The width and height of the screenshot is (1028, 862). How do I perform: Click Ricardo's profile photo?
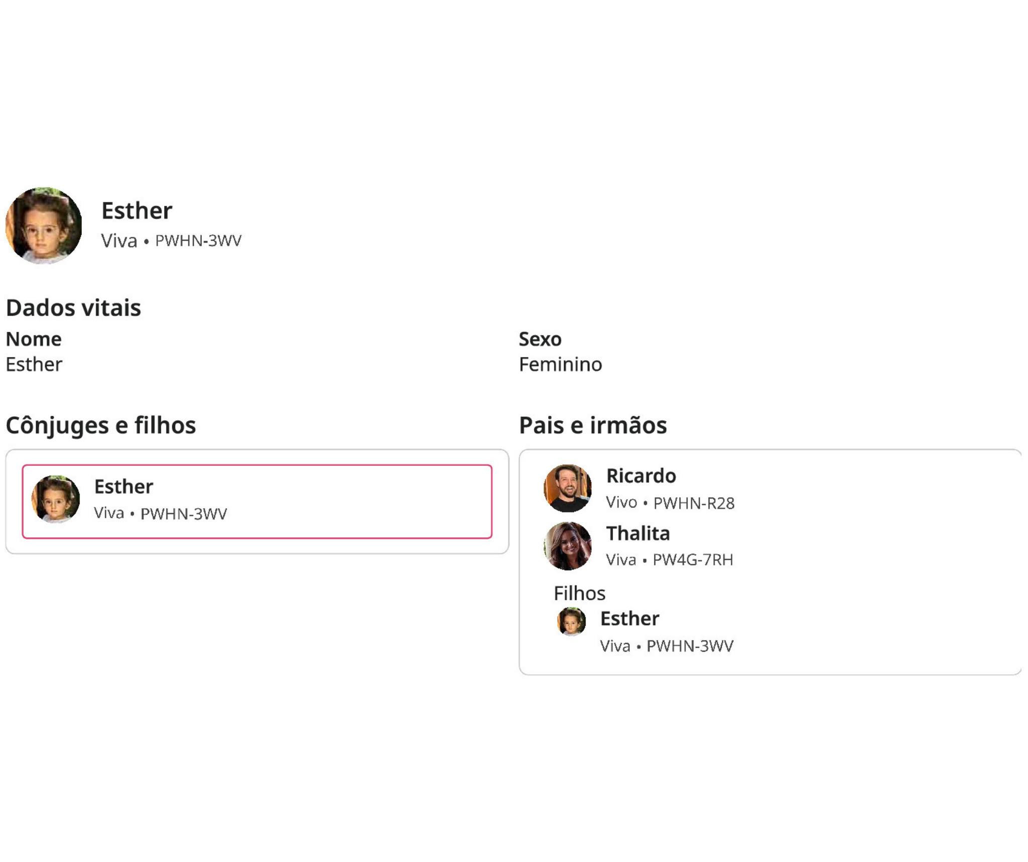point(568,488)
